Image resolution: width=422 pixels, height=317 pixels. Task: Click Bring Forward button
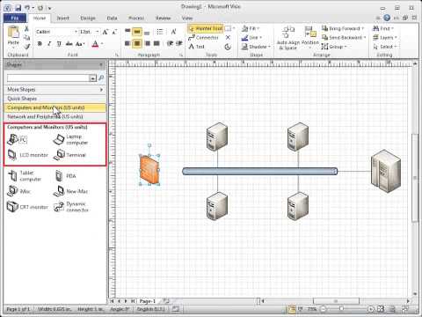tap(343, 28)
